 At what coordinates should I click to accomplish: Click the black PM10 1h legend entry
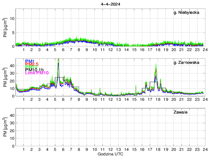point(34,70)
